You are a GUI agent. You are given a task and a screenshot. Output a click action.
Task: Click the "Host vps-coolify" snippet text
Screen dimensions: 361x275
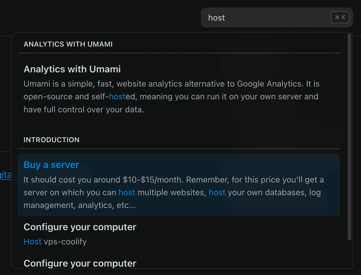[x=55, y=242]
